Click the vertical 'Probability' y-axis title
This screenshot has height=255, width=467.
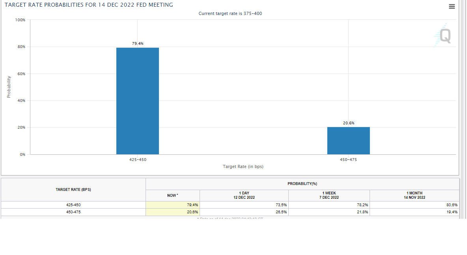click(x=9, y=87)
